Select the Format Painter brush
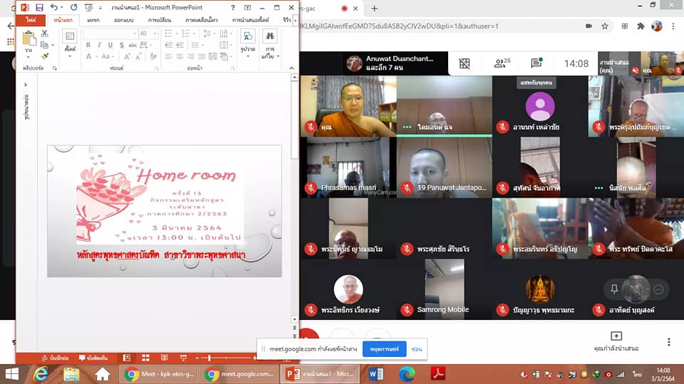The width and height of the screenshot is (684, 384). click(x=44, y=56)
